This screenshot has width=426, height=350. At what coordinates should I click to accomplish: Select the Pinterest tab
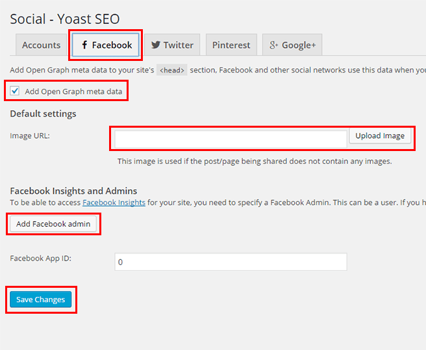pyautogui.click(x=231, y=45)
